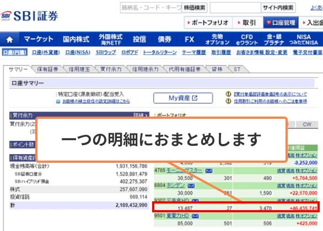323x231 pixels.
Task: Click the arrow icon beside 積立投信 settings link
Action: pos(58,101)
